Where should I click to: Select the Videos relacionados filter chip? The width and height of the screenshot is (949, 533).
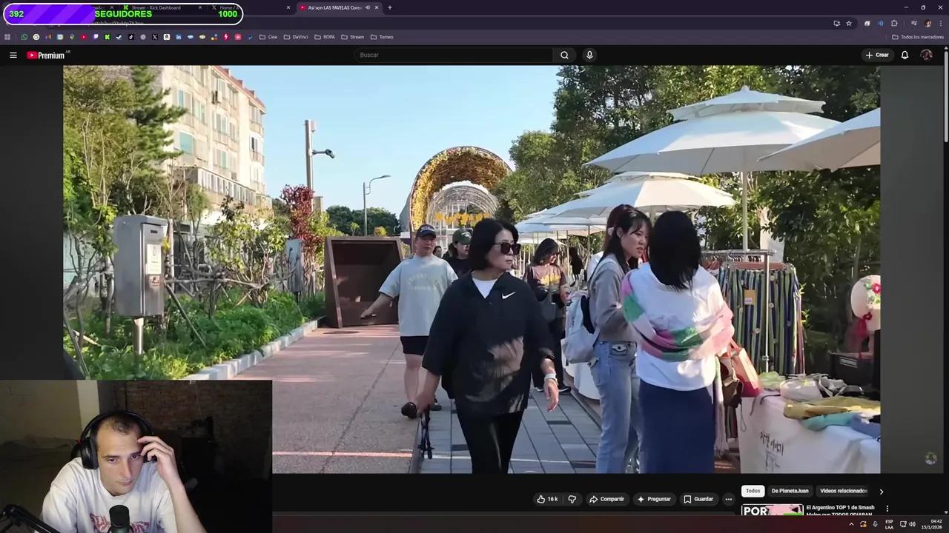(x=843, y=491)
